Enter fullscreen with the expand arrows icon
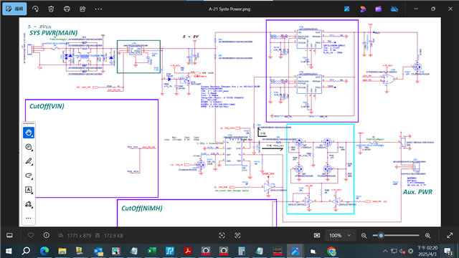 (x=450, y=235)
